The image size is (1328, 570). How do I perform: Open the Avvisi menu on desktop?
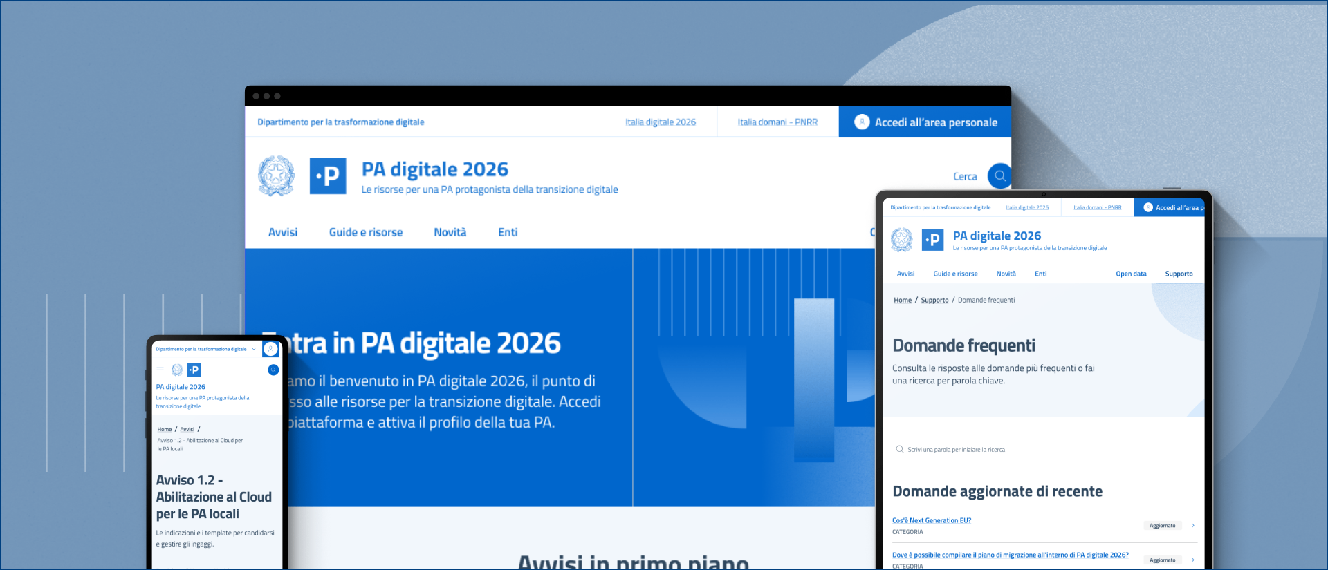point(283,232)
